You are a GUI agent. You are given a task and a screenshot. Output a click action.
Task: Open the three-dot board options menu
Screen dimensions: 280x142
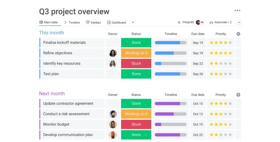click(x=237, y=11)
